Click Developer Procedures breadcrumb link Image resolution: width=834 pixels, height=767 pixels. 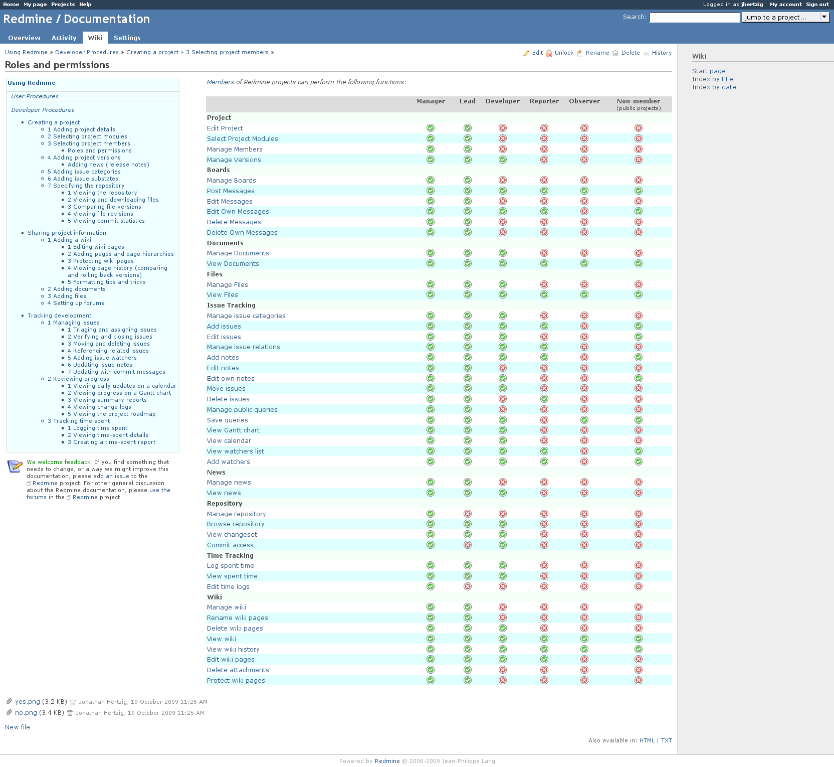(87, 52)
